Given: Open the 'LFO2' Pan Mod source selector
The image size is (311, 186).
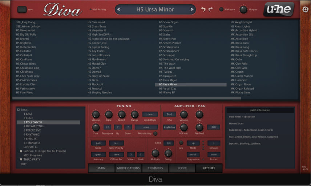Looking at the screenshot, I should (x=213, y=127).
